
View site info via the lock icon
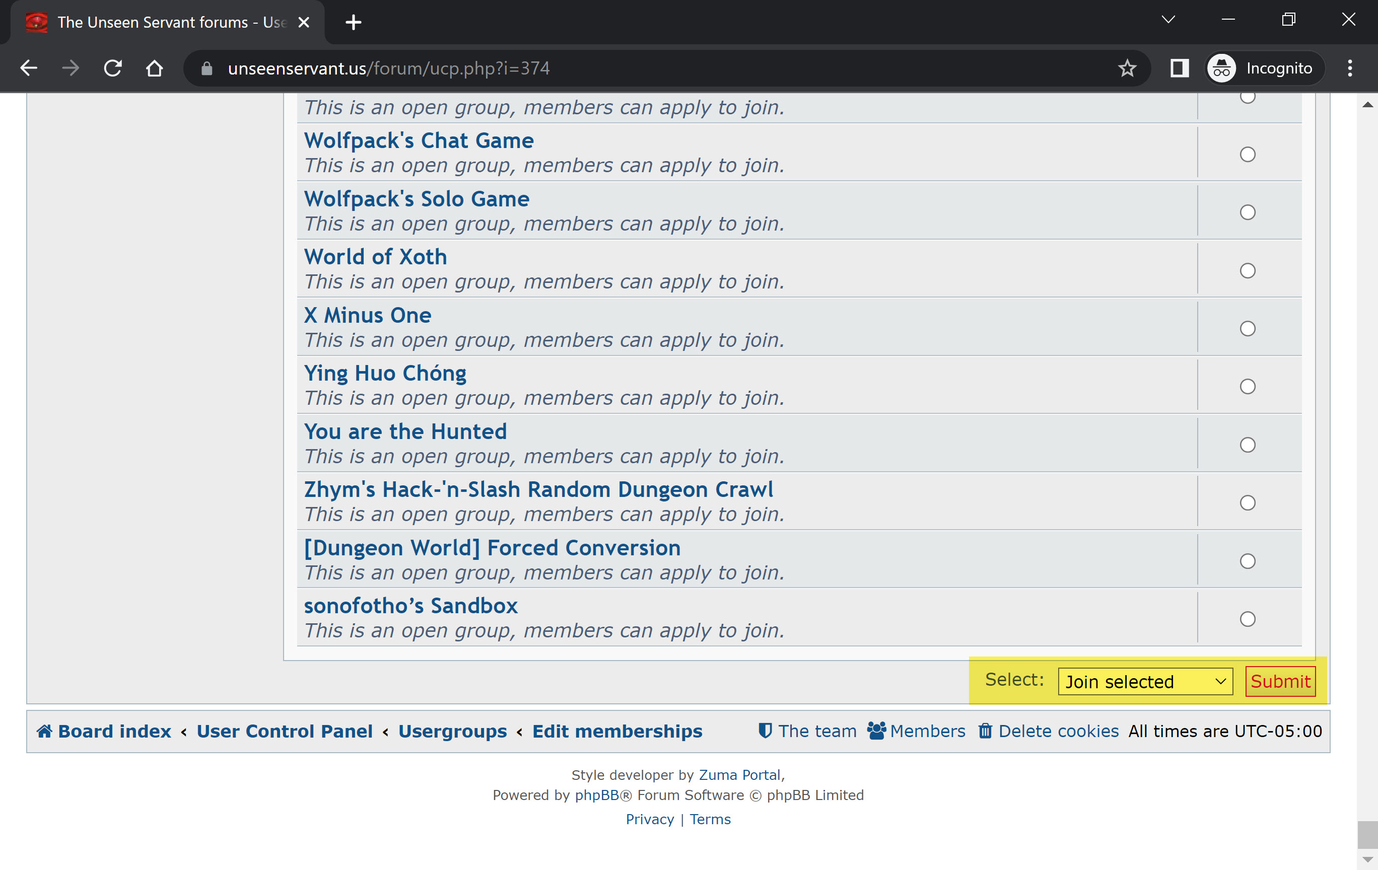pyautogui.click(x=206, y=68)
